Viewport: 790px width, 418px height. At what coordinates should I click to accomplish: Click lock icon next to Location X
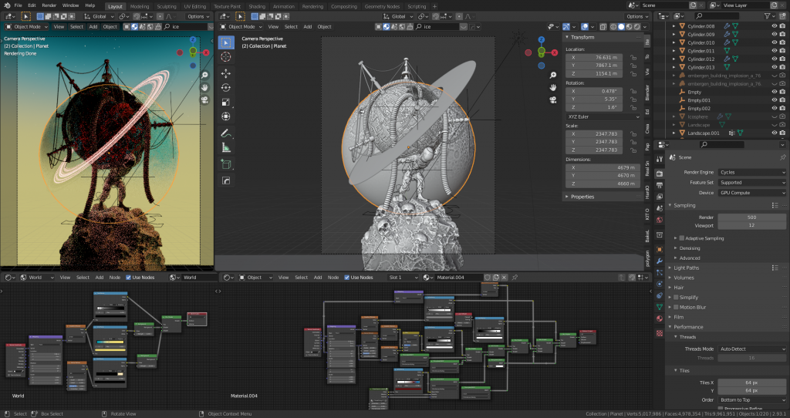(x=633, y=57)
